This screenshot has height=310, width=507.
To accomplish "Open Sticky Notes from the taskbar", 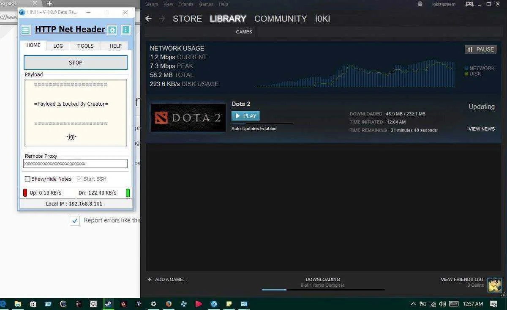I will [x=229, y=304].
